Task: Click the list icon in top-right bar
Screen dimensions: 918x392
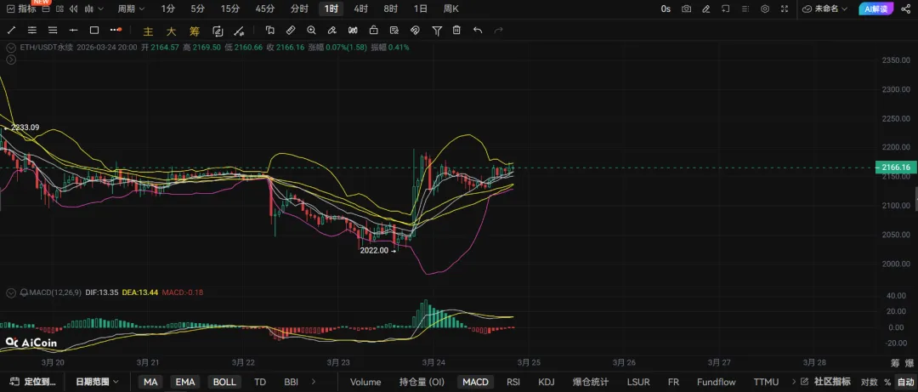Action: 745,9
